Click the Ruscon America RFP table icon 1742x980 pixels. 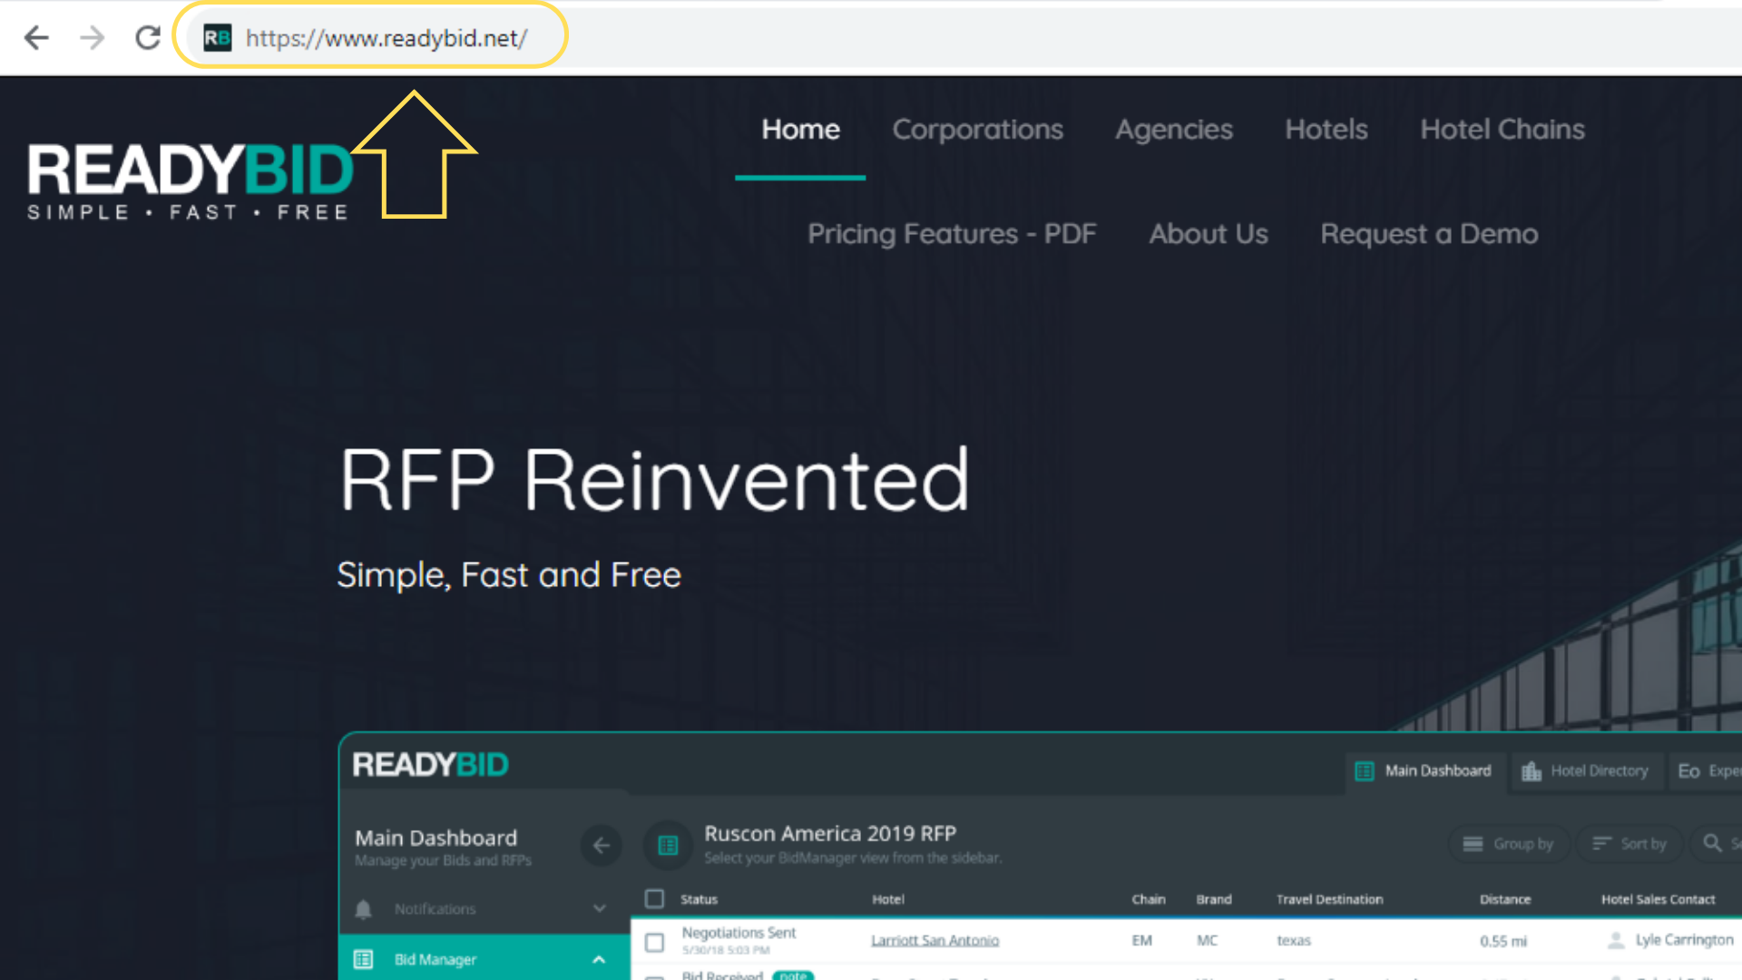[668, 845]
